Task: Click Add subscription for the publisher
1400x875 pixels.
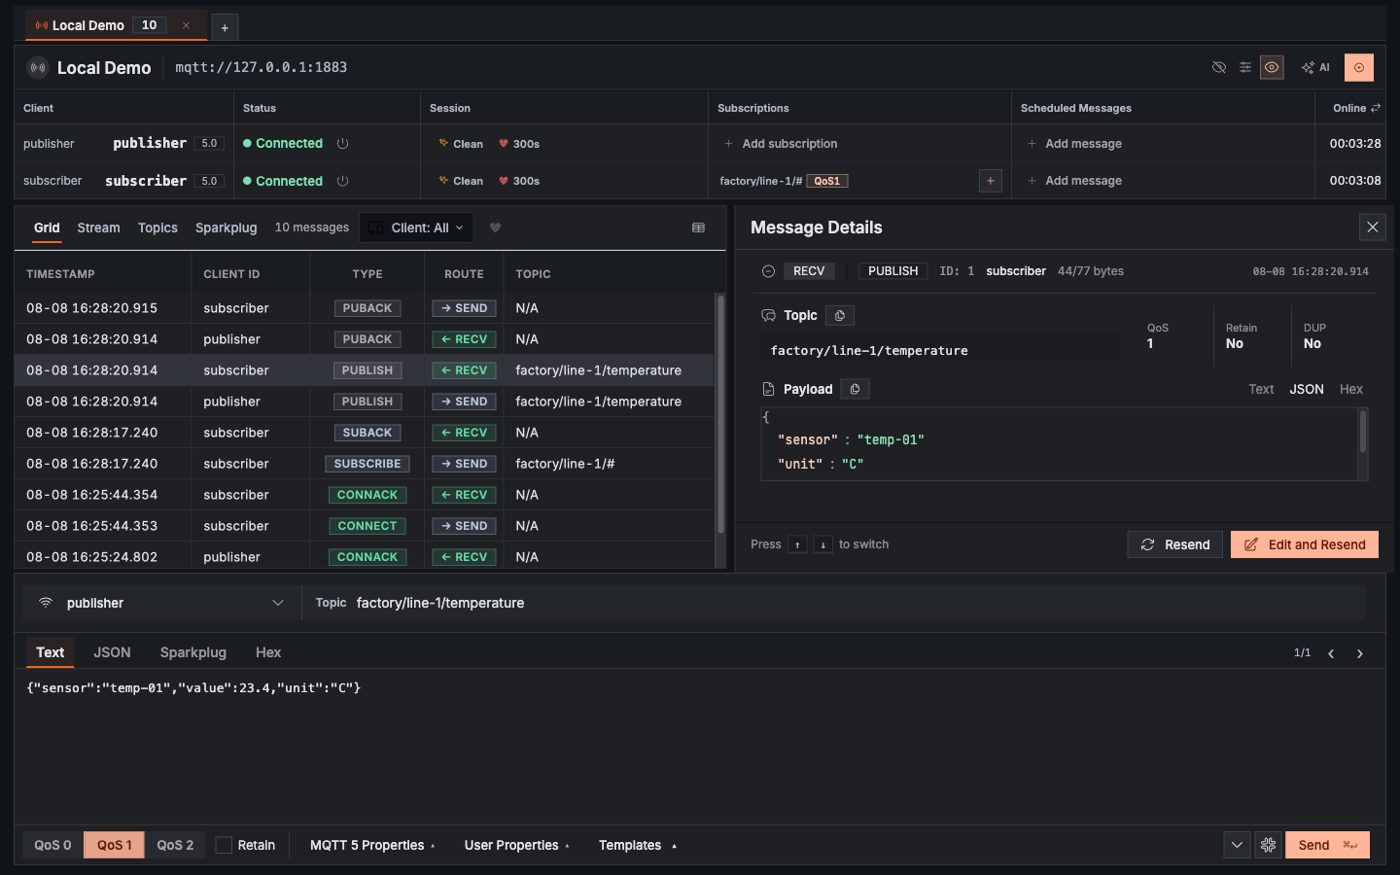Action: tap(781, 143)
